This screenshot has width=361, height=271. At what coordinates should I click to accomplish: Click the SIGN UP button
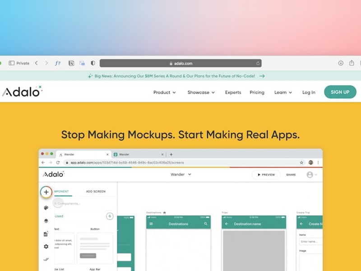click(x=340, y=92)
